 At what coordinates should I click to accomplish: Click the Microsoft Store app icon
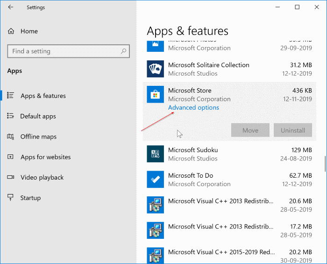[156, 95]
